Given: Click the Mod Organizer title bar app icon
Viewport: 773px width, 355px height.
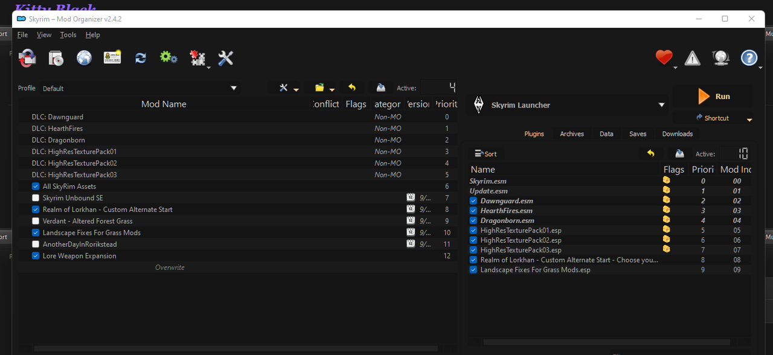Looking at the screenshot, I should 21,19.
